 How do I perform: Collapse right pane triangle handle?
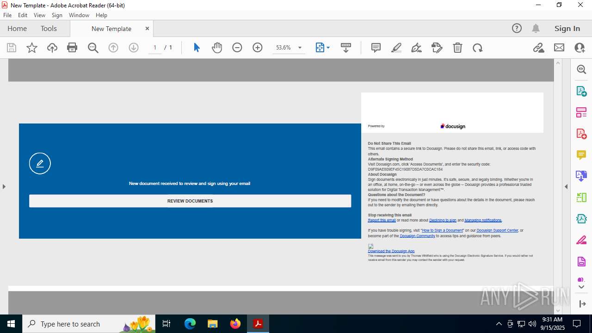click(566, 186)
